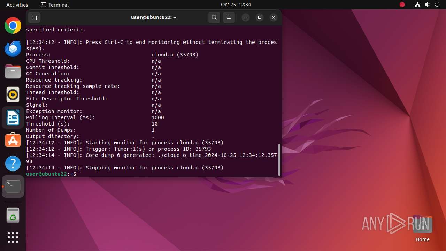Viewport: 446px width, 251px height.
Task: Click 'Press Ctrl-C to end monitoring' line
Action: pos(152,45)
